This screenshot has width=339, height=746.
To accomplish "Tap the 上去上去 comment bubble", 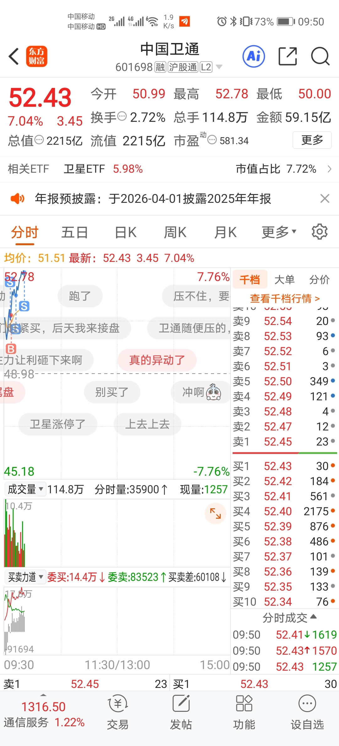I will (147, 424).
